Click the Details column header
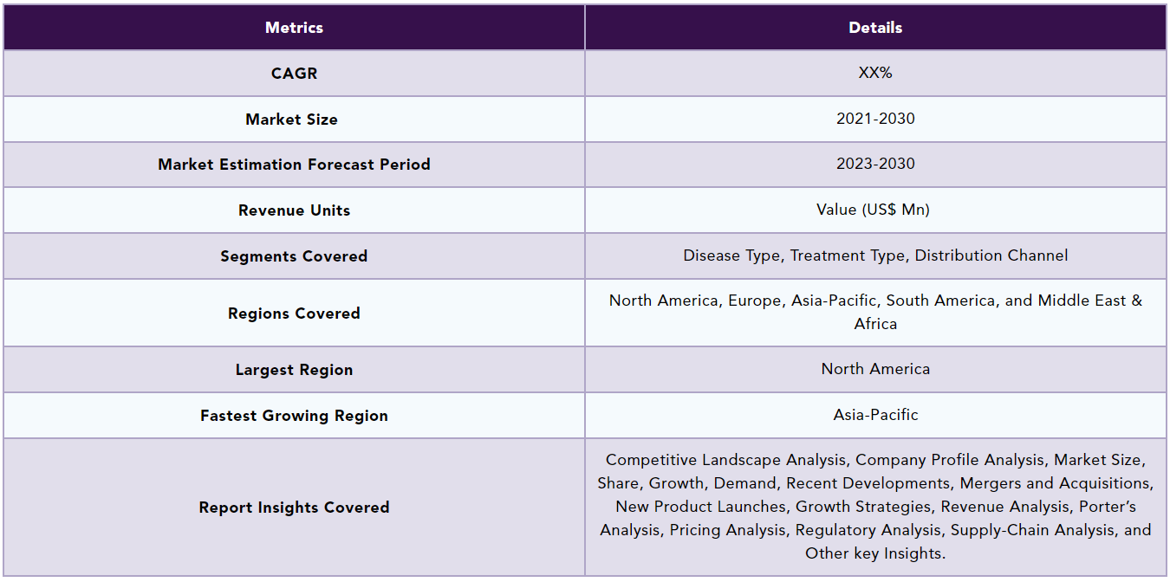 click(875, 28)
